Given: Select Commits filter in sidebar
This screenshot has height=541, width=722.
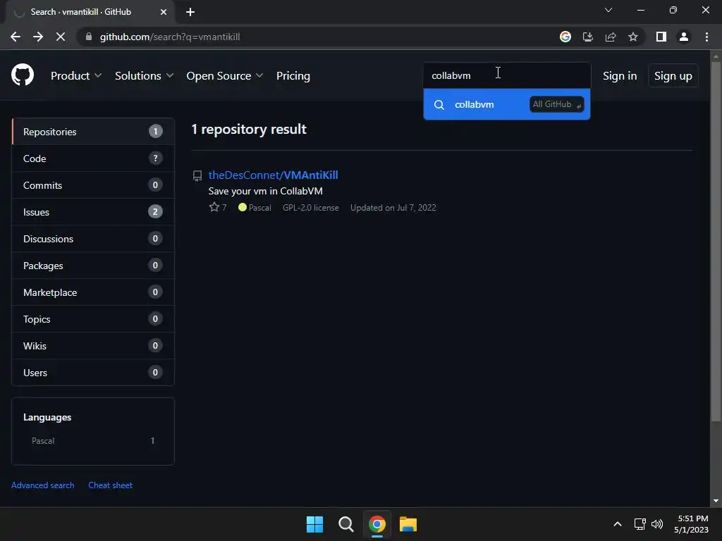Looking at the screenshot, I should 93,185.
